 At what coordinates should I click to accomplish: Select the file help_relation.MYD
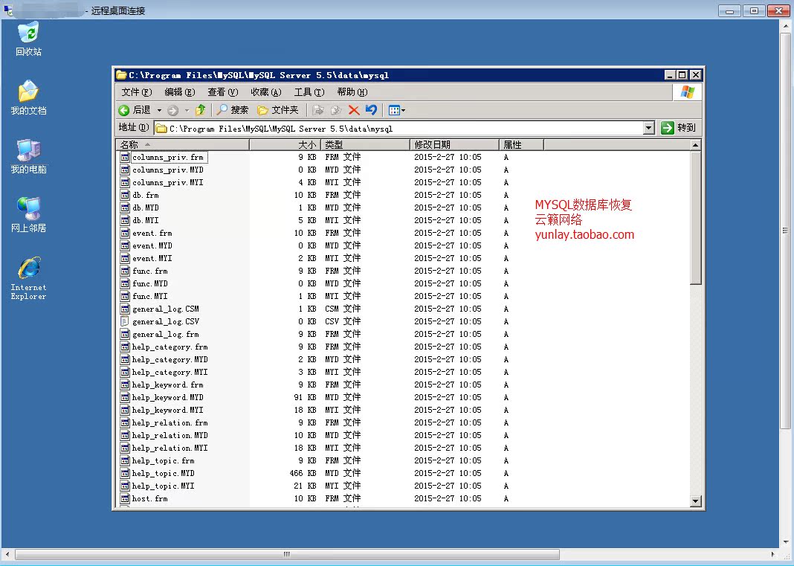(x=170, y=435)
